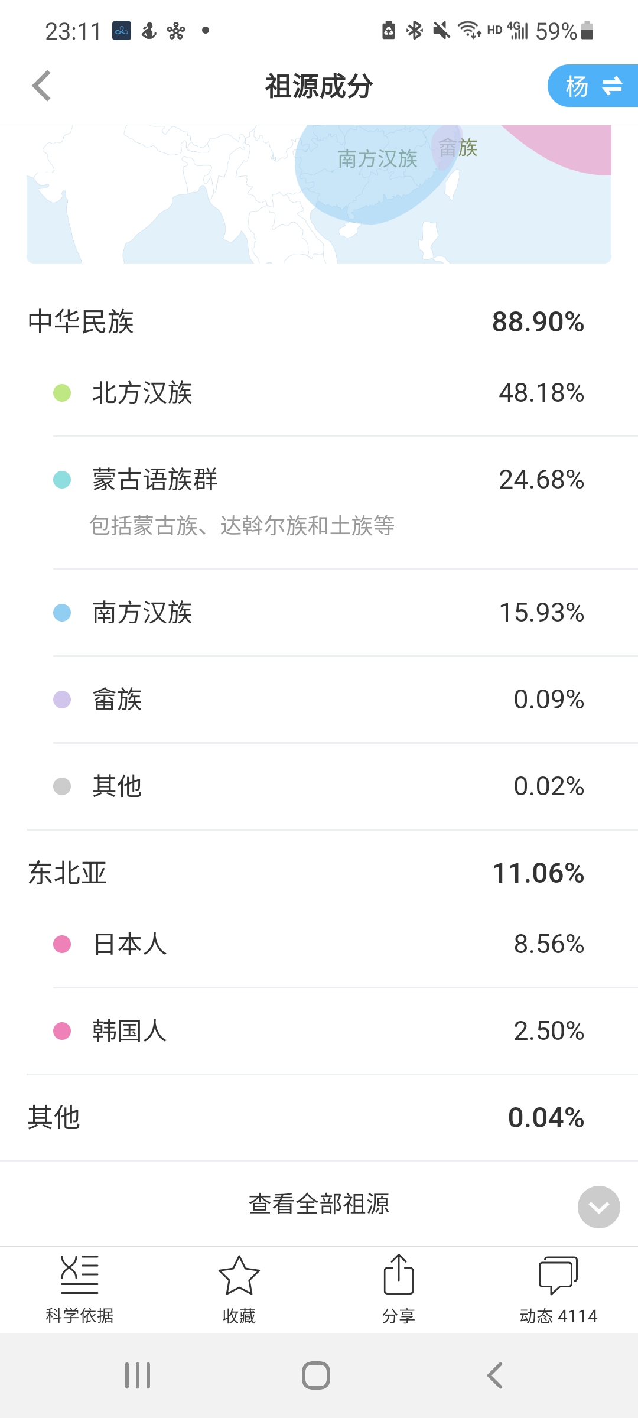Tap the pink dot beside 日本人
Screen dimensions: 638x1418
click(62, 944)
